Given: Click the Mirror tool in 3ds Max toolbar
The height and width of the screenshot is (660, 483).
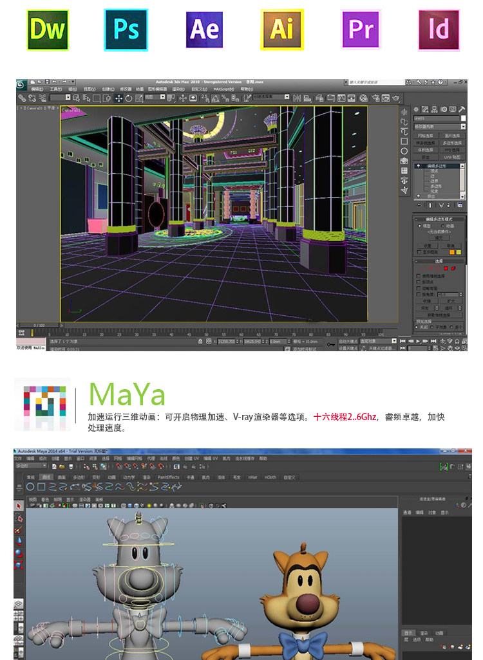Looking at the screenshot, I should pos(297,98).
